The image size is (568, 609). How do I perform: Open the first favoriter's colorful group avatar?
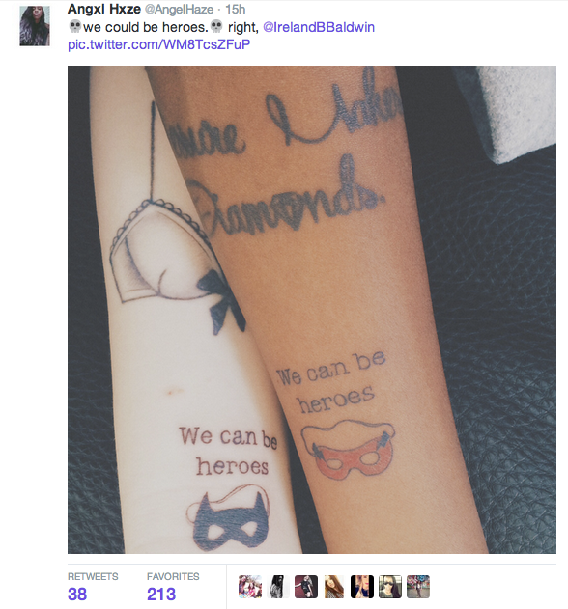coord(250,587)
